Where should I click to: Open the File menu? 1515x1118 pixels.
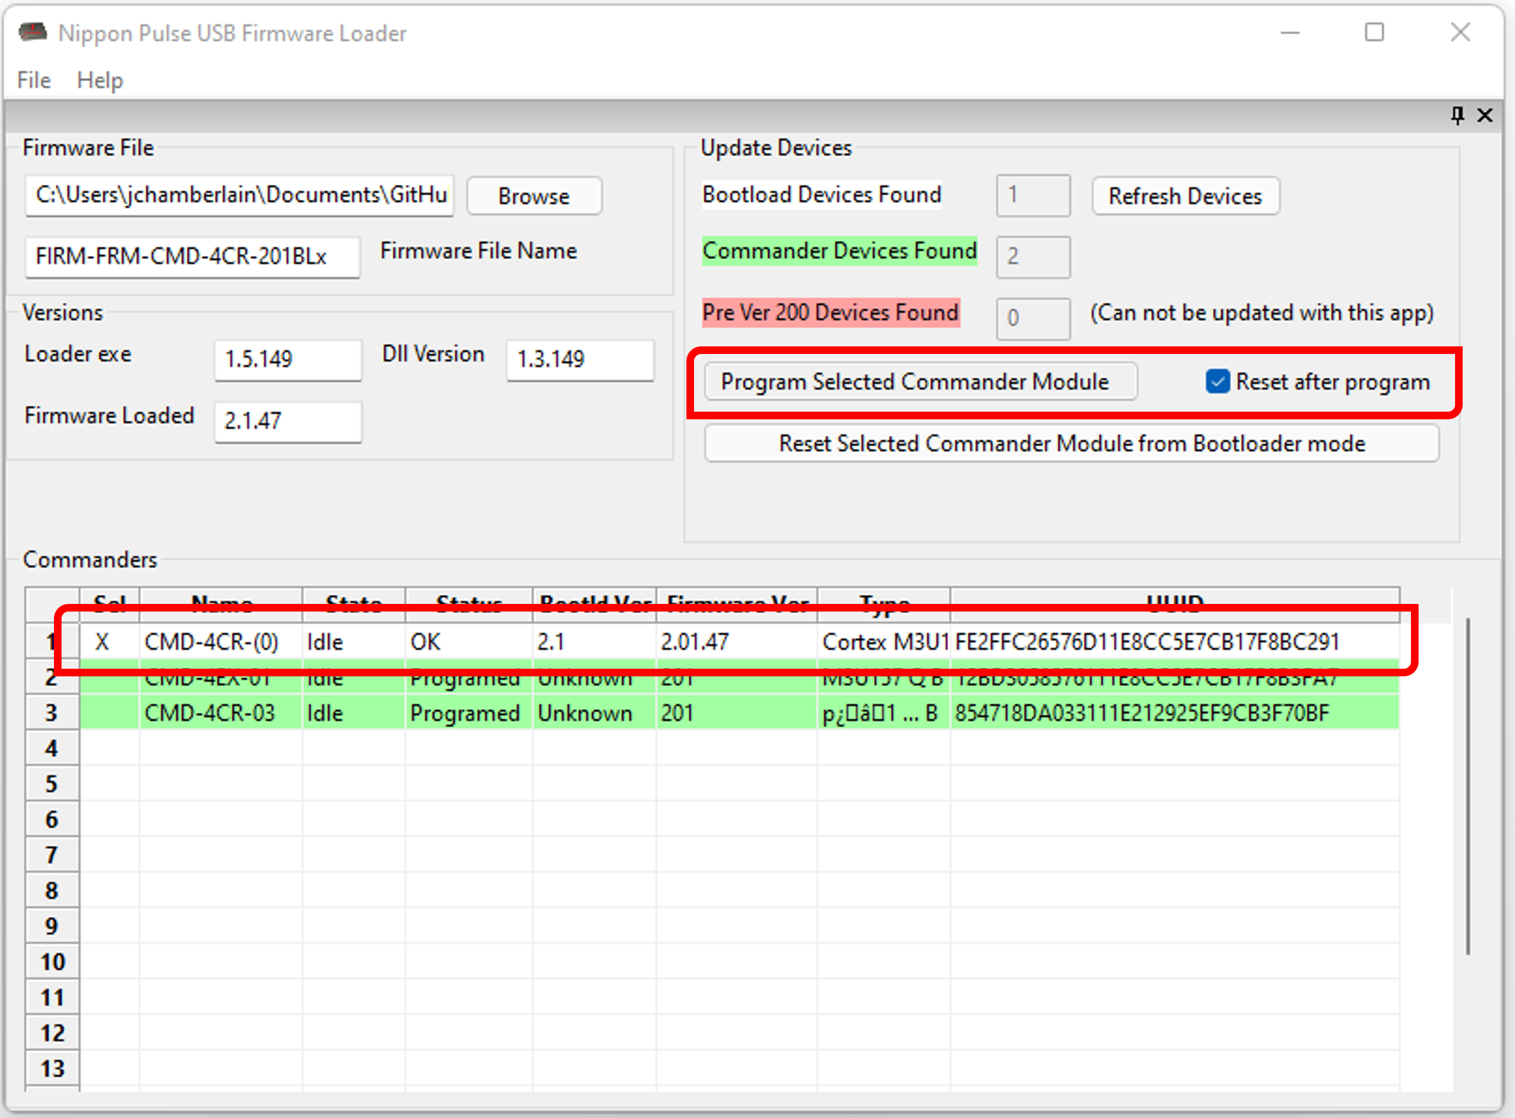click(34, 80)
